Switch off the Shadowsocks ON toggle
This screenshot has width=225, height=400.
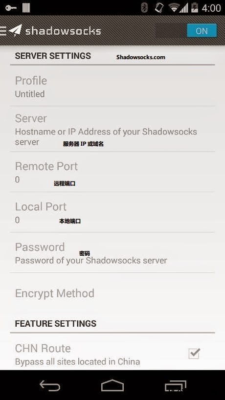pos(202,31)
